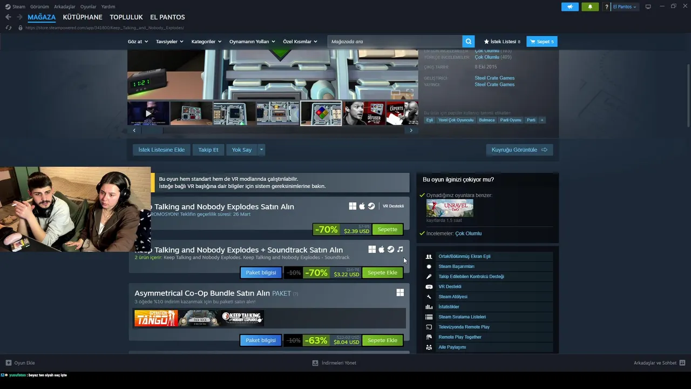Expand the Özel Kısımlar dropdown
This screenshot has width=691, height=389.
point(300,42)
